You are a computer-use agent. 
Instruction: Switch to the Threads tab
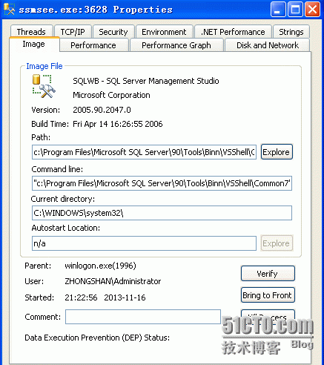coord(31,32)
